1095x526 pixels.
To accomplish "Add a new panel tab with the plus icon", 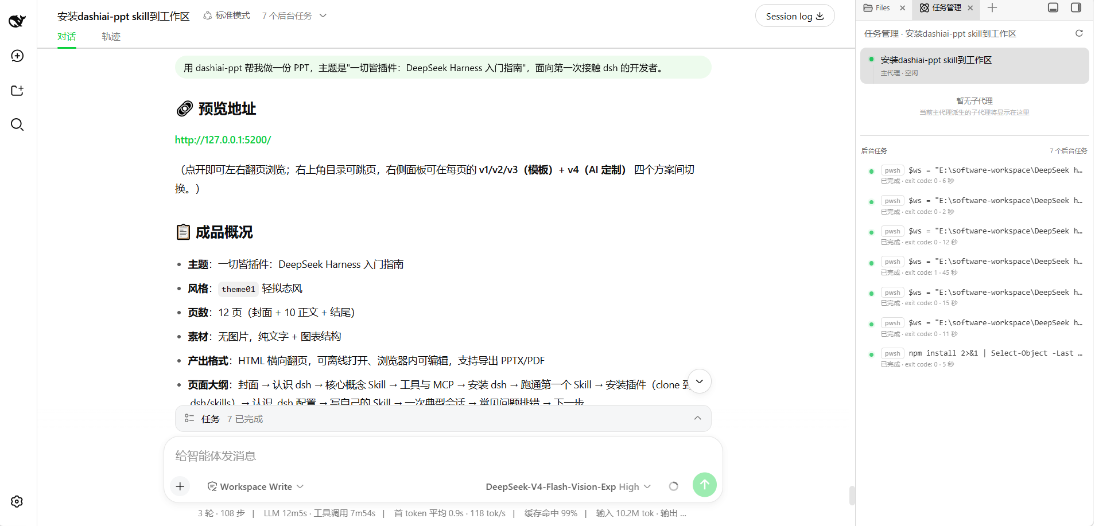I will (992, 7).
